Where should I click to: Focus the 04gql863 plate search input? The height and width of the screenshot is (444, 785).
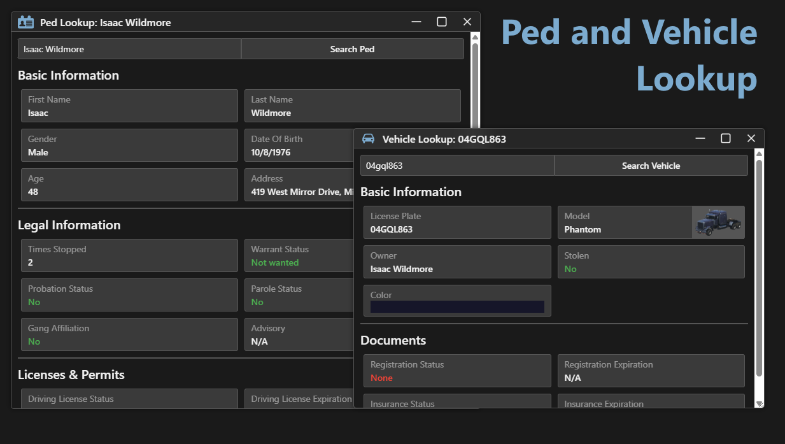pyautogui.click(x=457, y=166)
